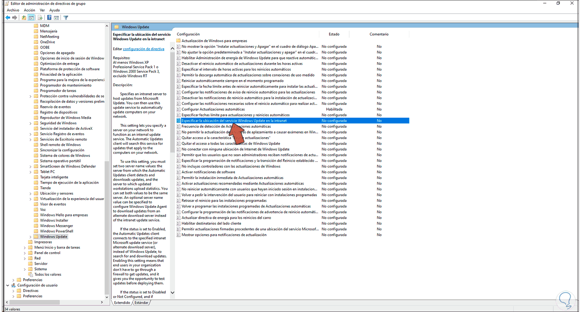The width and height of the screenshot is (582, 312).
Task: Click the Filter funnel icon
Action: 66,17
